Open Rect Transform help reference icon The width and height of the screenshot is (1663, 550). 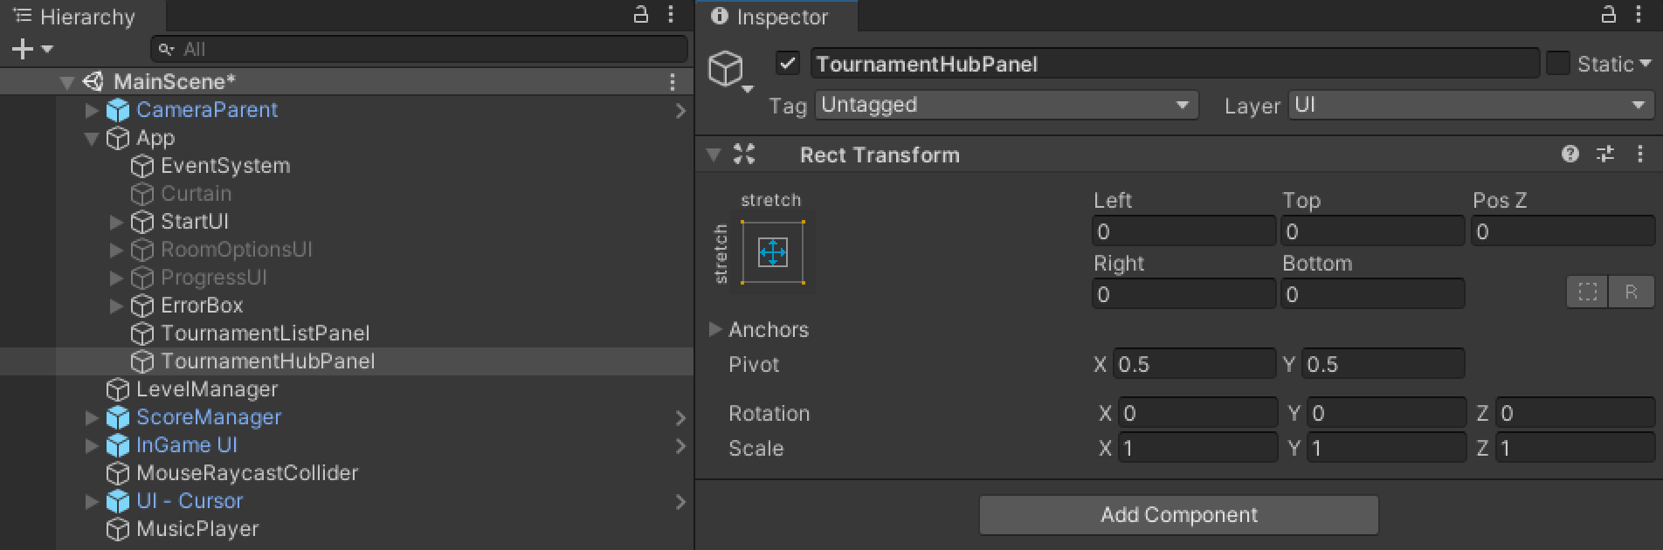pyautogui.click(x=1570, y=155)
